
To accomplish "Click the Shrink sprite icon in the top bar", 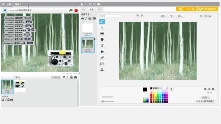I will [x=94, y=4].
